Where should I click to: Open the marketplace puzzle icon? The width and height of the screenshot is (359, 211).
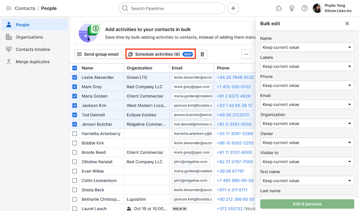(279, 8)
